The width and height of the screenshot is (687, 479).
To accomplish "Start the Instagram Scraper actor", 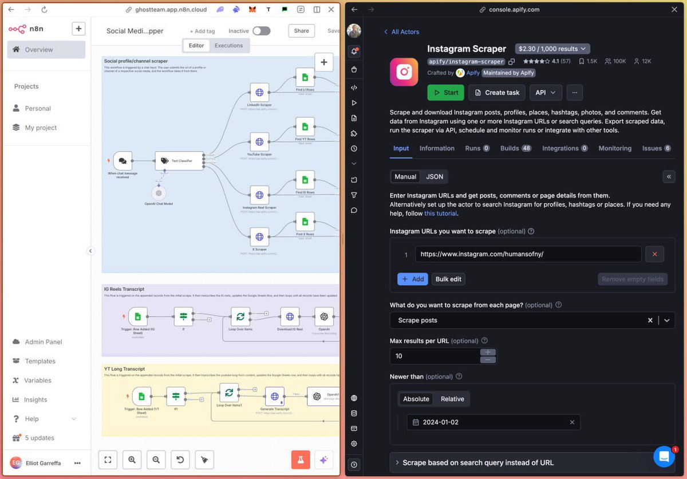I will tap(445, 92).
